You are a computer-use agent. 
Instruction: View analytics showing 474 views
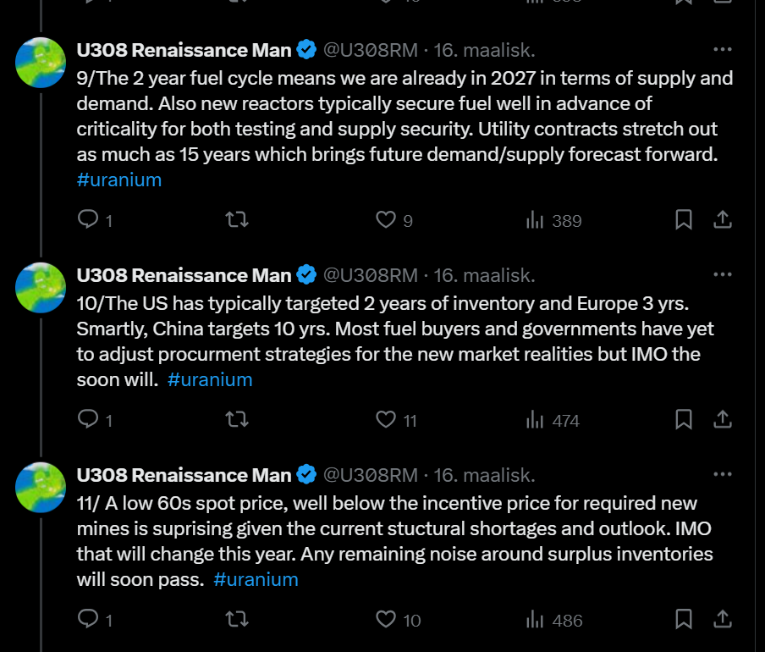pyautogui.click(x=553, y=420)
